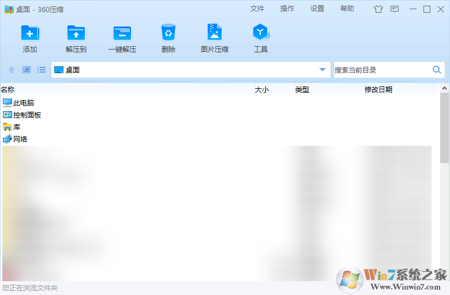The image size is (450, 295).
Task: Minimize the 360压缩 window
Action: (413, 9)
